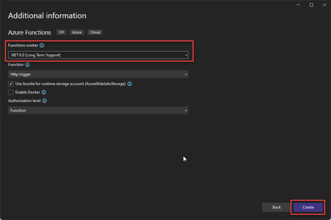Click the Azure Functions template title
The width and height of the screenshot is (331, 220).
[30, 32]
